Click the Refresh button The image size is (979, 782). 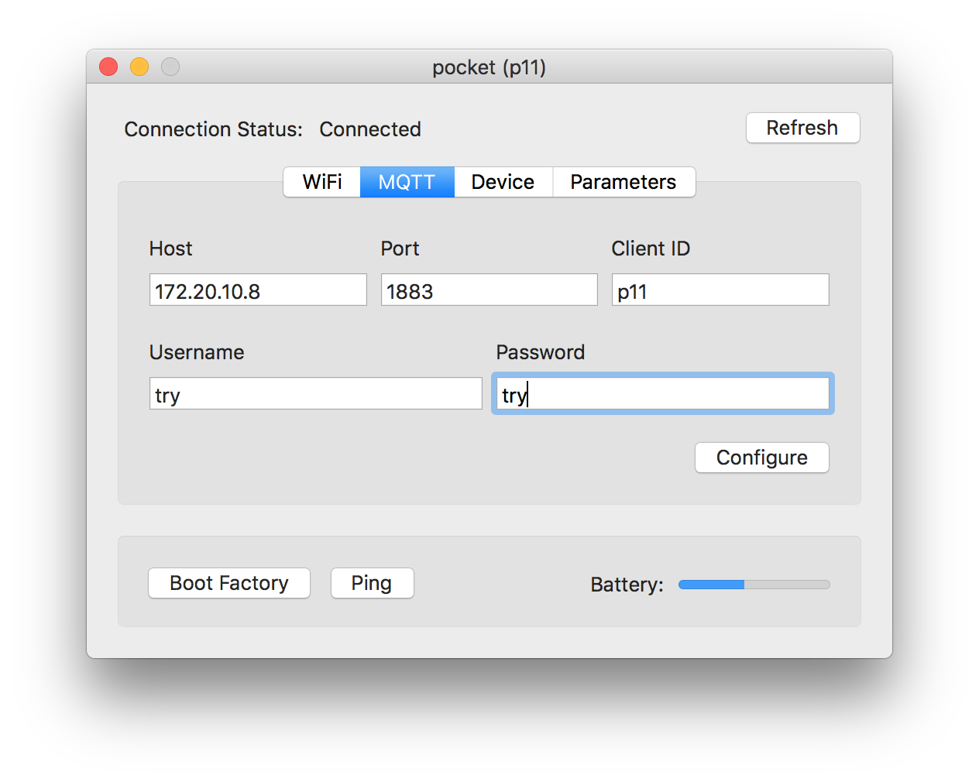click(802, 128)
